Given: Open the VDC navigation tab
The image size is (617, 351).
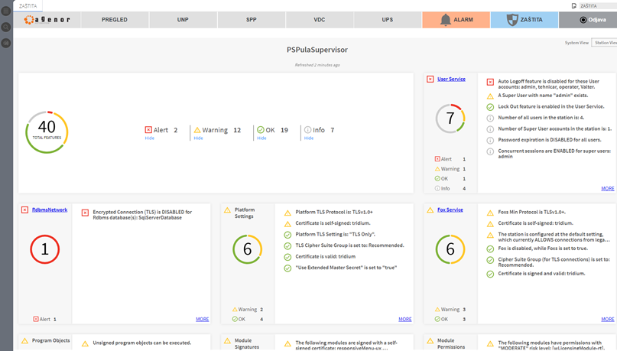Looking at the screenshot, I should 319,20.
